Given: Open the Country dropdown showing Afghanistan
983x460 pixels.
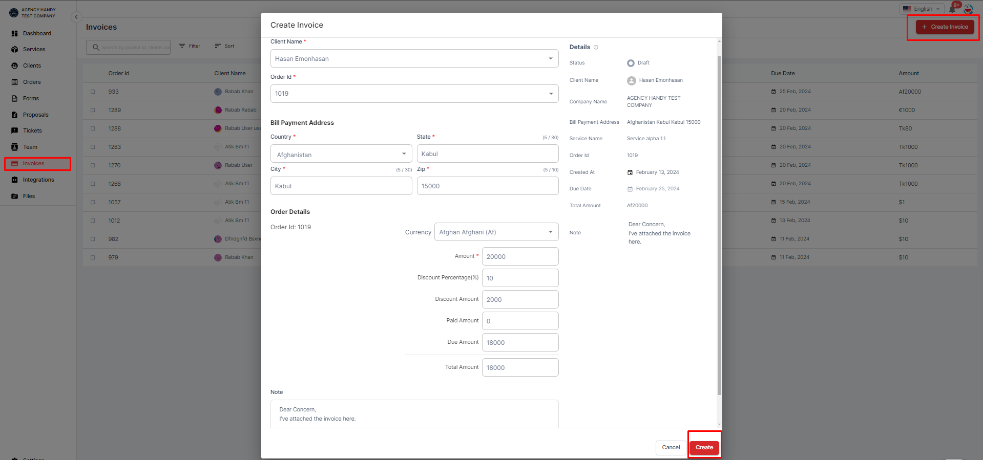Looking at the screenshot, I should click(404, 154).
